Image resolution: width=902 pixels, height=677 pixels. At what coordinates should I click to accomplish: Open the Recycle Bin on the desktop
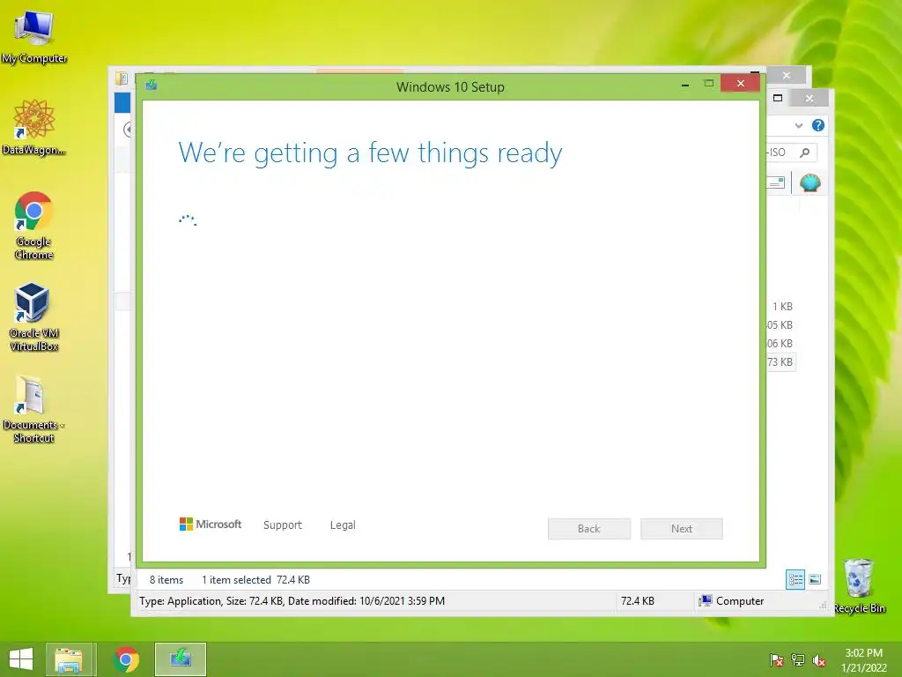(859, 585)
